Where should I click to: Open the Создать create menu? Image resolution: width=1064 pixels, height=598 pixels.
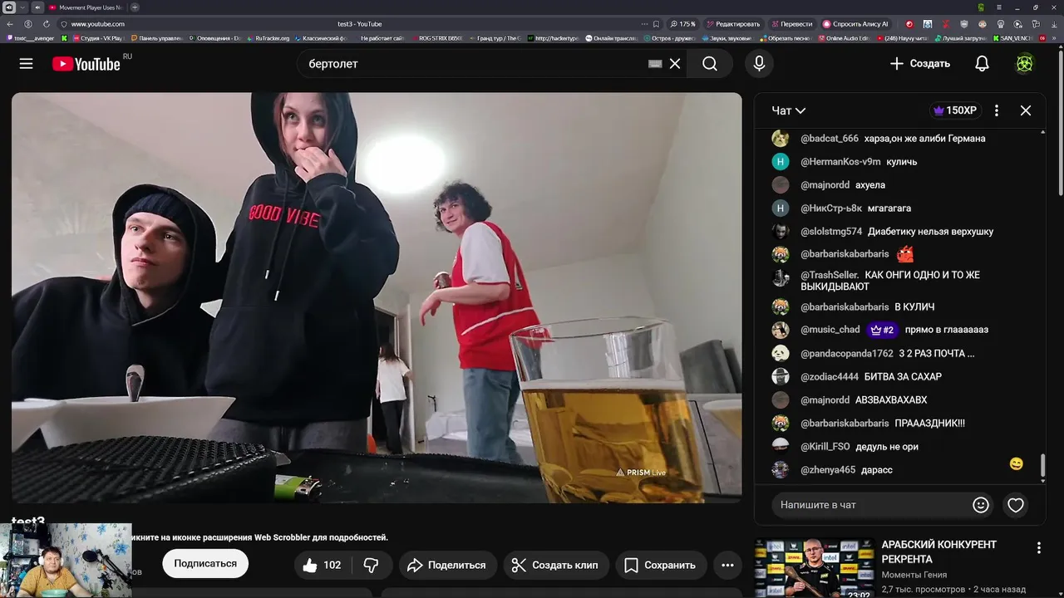click(x=919, y=64)
